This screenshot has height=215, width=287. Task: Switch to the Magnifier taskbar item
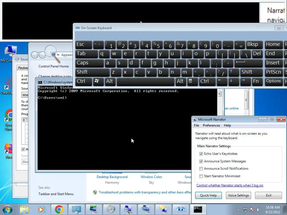[x=128, y=209]
